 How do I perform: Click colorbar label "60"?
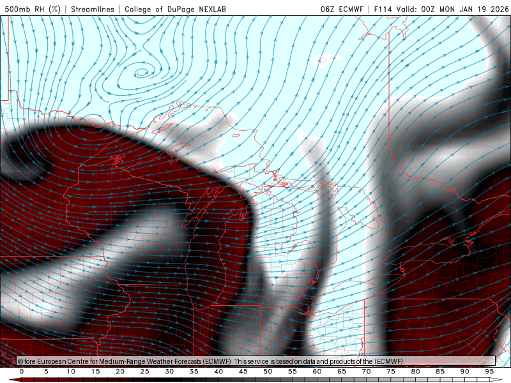tap(317, 372)
